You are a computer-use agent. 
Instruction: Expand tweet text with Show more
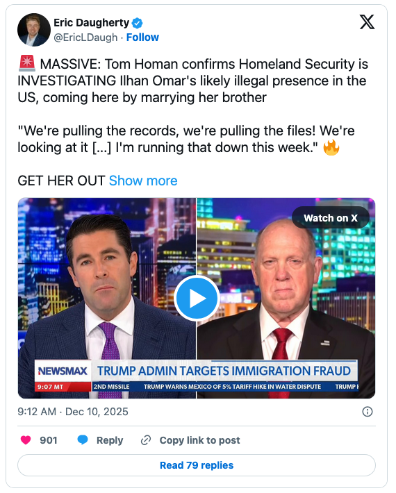(x=143, y=181)
